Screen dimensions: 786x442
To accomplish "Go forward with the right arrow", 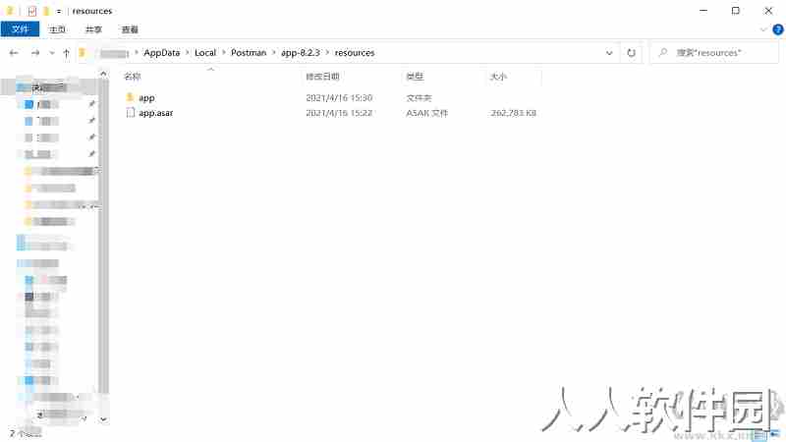I will [35, 53].
